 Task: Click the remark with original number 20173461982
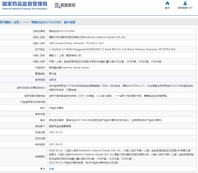[x=106, y=120]
